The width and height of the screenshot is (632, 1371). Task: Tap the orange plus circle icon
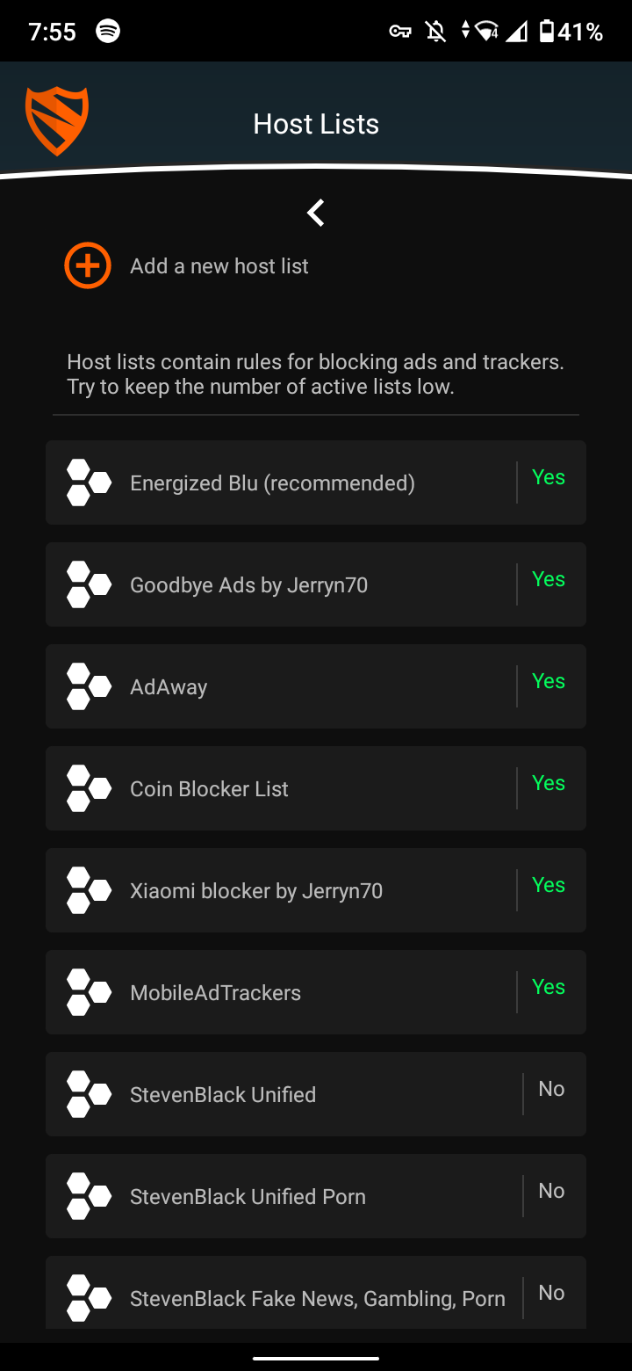(x=88, y=265)
